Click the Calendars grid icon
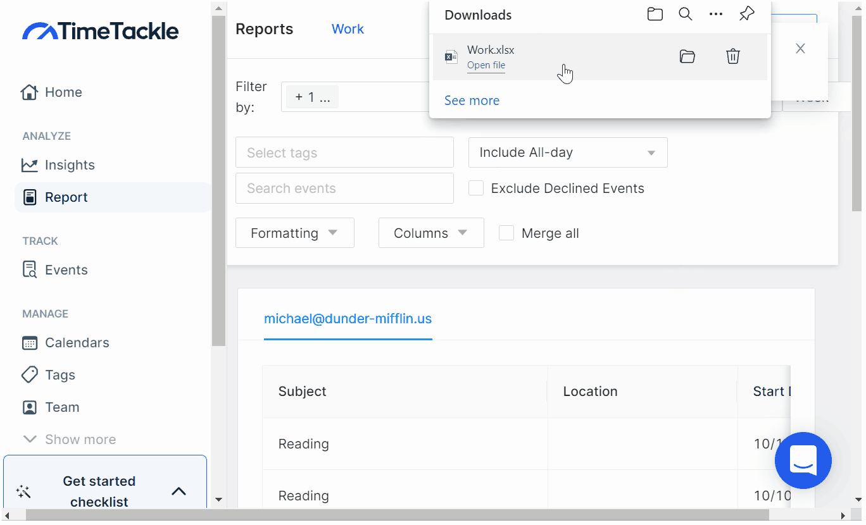 [29, 343]
